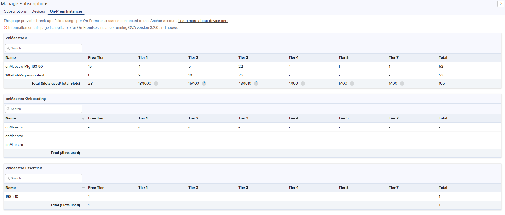
Task: Click the info warning icon beside OVA note
Action: click(5, 27)
